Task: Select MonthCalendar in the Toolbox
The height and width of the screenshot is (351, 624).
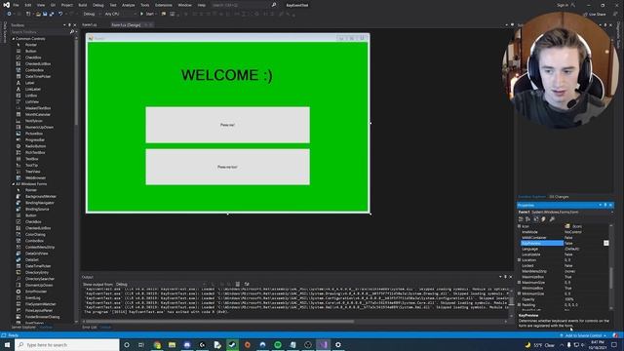Action: pyautogui.click(x=38, y=115)
